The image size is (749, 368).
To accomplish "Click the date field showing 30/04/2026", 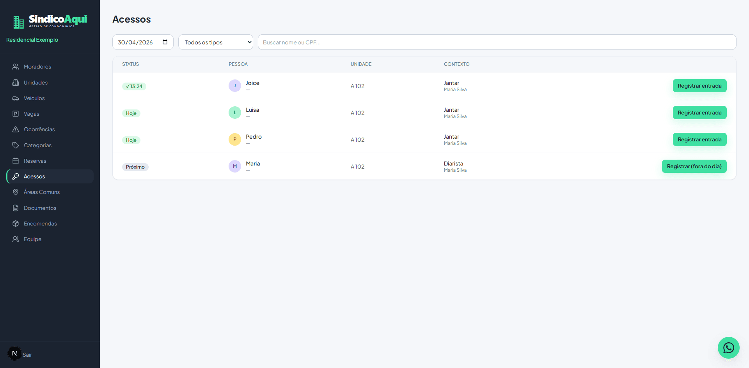I will point(143,42).
